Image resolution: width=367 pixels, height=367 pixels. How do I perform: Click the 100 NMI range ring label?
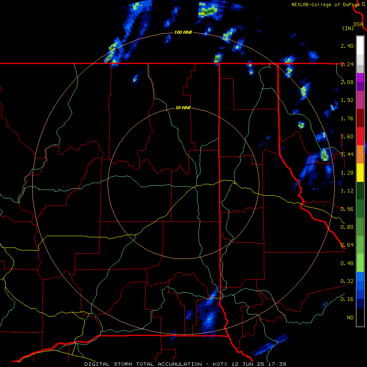pyautogui.click(x=183, y=32)
